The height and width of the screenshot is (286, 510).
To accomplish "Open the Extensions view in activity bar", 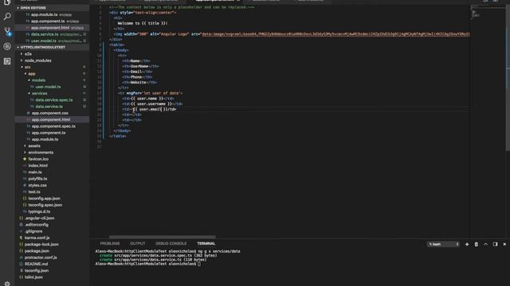I will [7, 61].
